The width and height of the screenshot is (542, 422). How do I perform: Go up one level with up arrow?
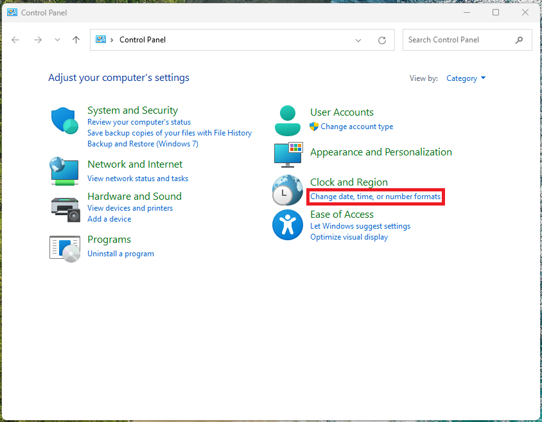76,40
